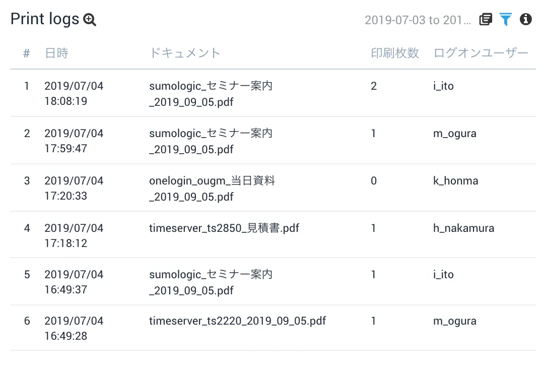Viewport: 546px width, 371px height.
Task: Click the ドキュメント column header
Action: pyautogui.click(x=185, y=53)
